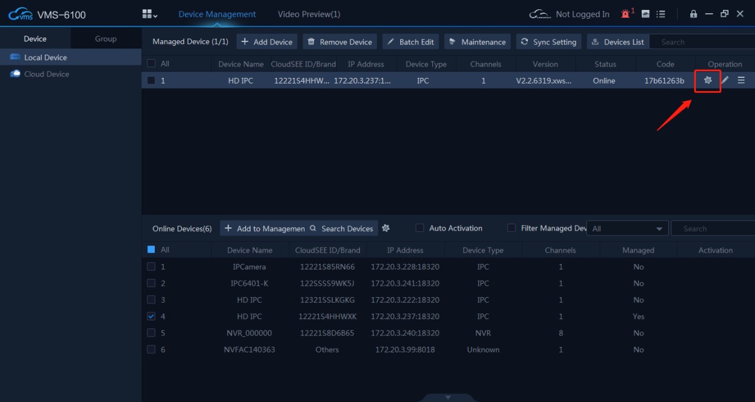Open the waveform monitor icon in title bar
Viewport: 755px width, 402px height.
646,14
